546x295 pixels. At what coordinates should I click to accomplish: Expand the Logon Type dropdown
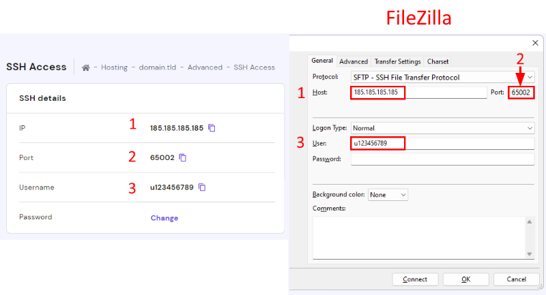(x=442, y=127)
